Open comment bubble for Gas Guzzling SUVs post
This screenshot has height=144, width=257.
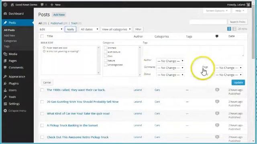pos(217,102)
